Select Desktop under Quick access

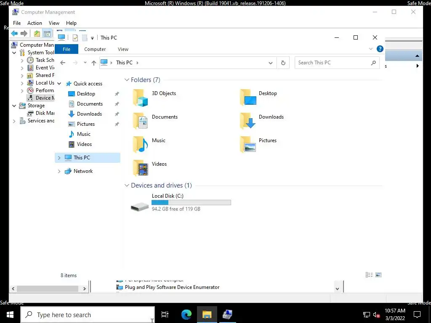click(x=86, y=94)
